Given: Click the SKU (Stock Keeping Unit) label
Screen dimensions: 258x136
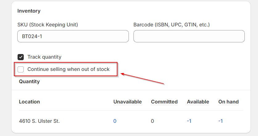Looking at the screenshot, I should pyautogui.click(x=48, y=25).
